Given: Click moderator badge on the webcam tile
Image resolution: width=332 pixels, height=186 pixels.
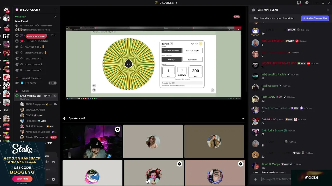Looking at the screenshot, I should [x=117, y=129].
